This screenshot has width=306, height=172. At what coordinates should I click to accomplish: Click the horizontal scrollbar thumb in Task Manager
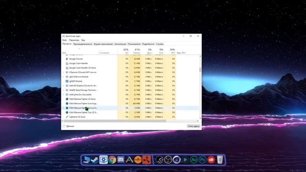coord(115,121)
